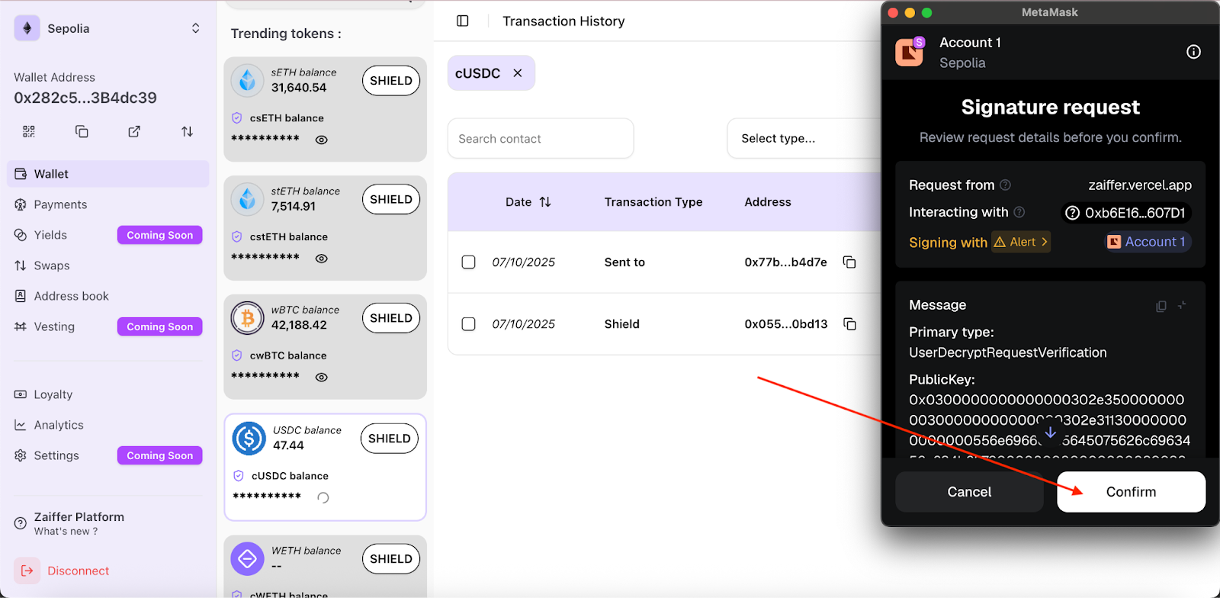Remove the cUSDC filter chip
Viewport: 1220px width, 598px height.
click(x=518, y=73)
